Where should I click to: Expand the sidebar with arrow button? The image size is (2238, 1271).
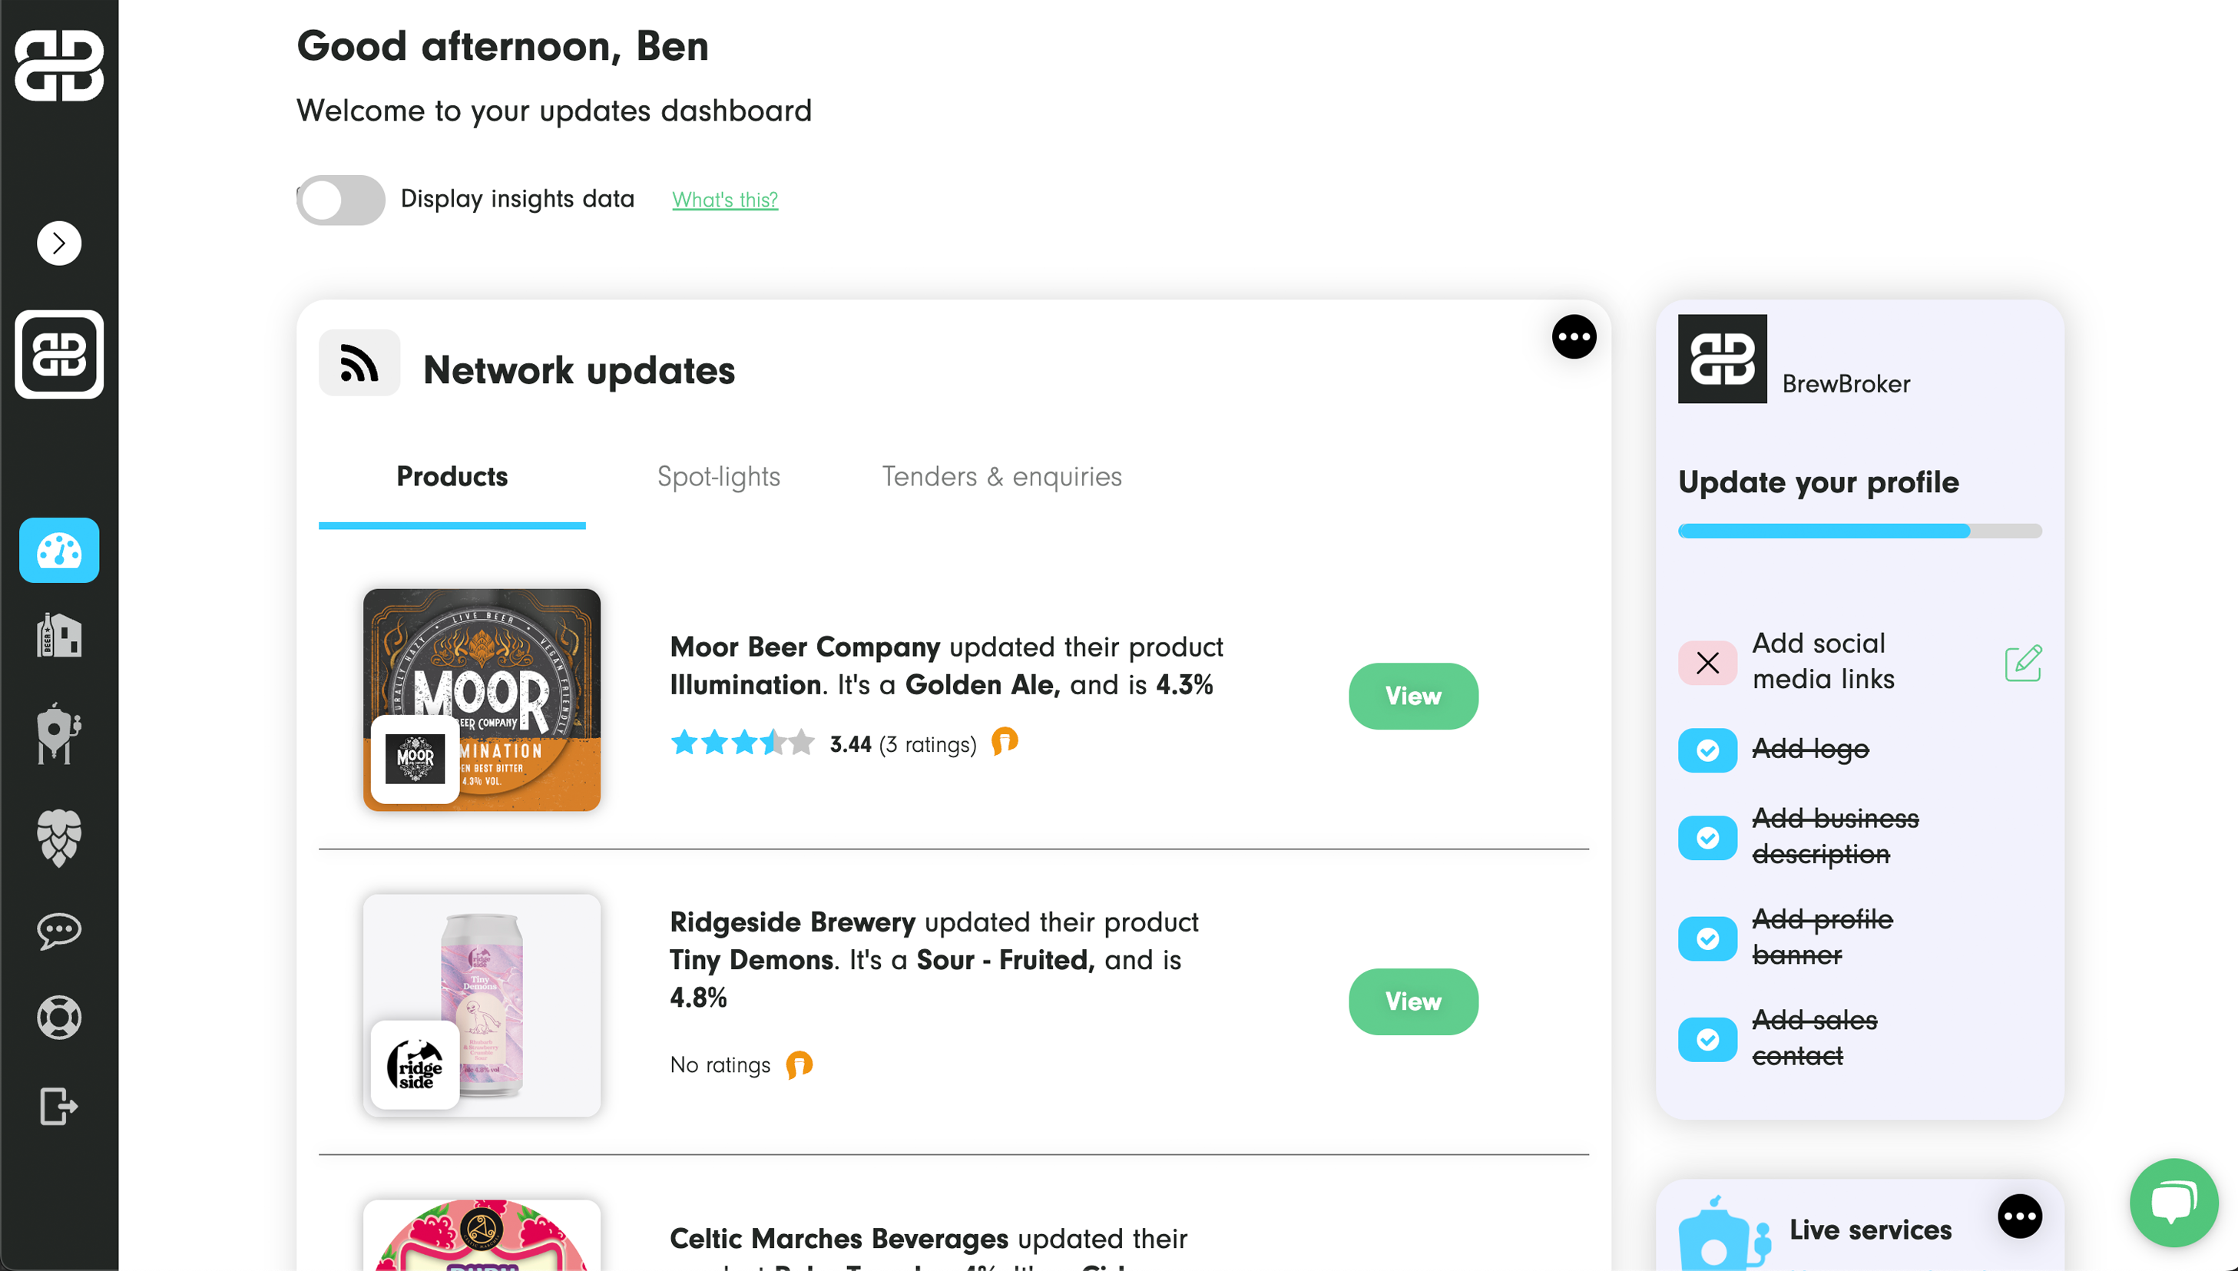tap(58, 243)
